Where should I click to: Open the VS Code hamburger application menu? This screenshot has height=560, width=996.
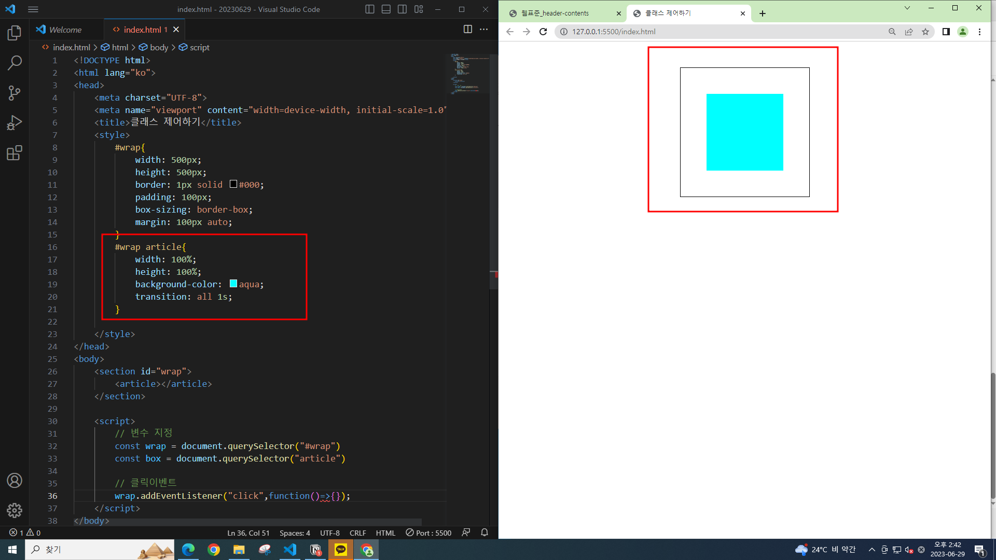[33, 9]
